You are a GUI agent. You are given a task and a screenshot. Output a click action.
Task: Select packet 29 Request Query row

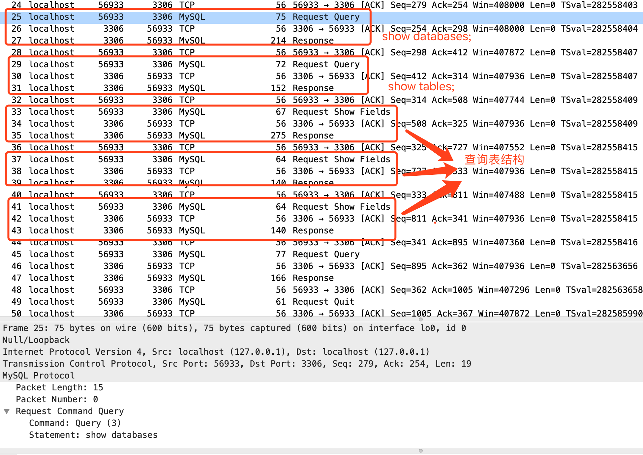point(321,65)
